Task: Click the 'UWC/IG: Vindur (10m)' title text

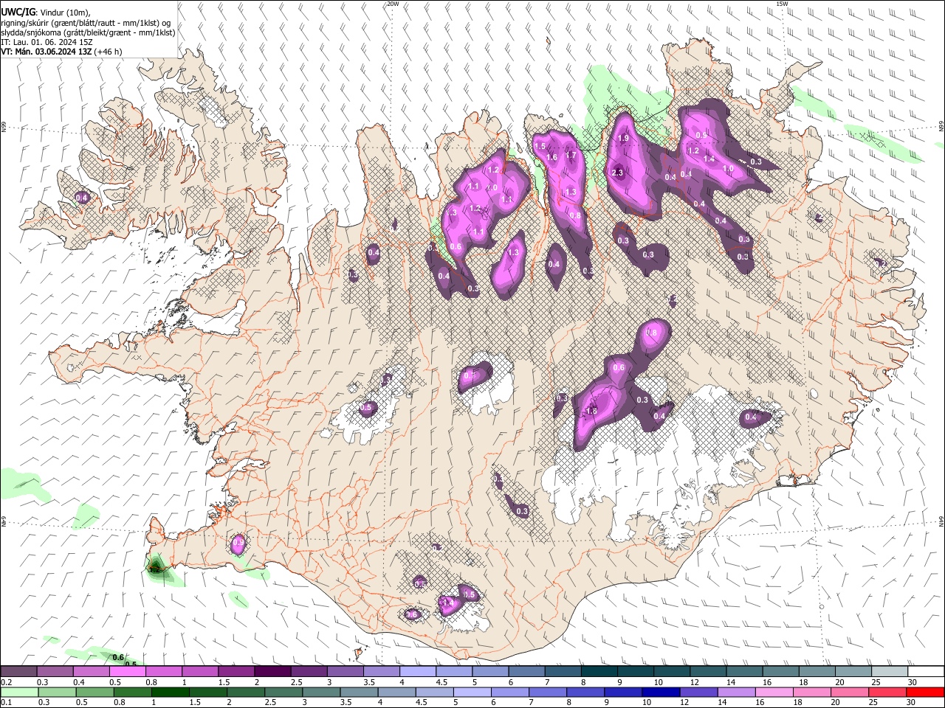Action: coord(45,12)
